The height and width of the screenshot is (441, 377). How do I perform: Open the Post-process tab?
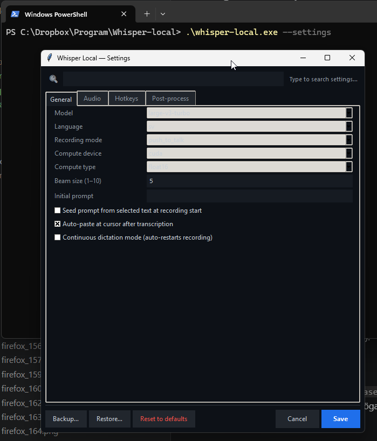[170, 99]
